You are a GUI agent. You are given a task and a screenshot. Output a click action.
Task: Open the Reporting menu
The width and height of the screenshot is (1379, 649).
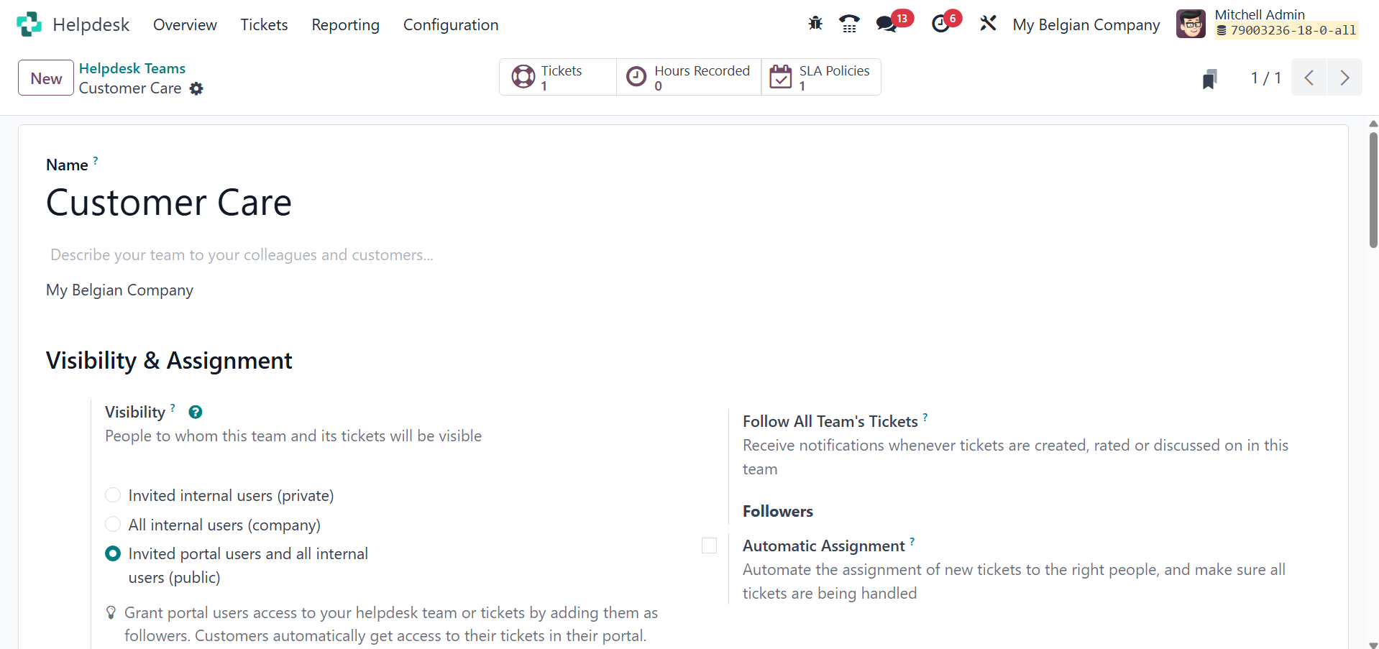pos(345,24)
